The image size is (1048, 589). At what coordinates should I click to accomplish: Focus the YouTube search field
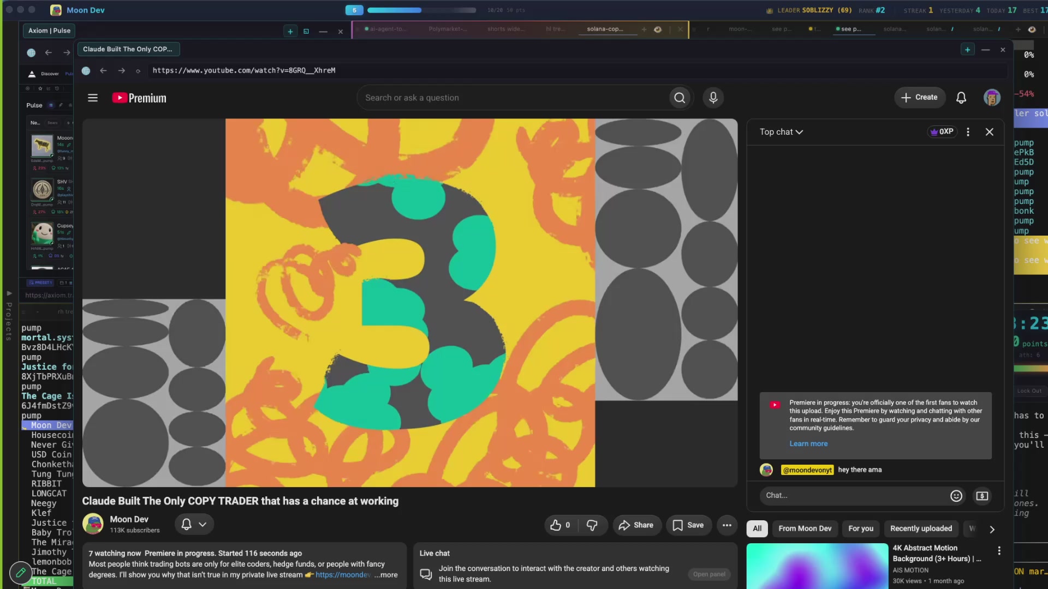(513, 98)
